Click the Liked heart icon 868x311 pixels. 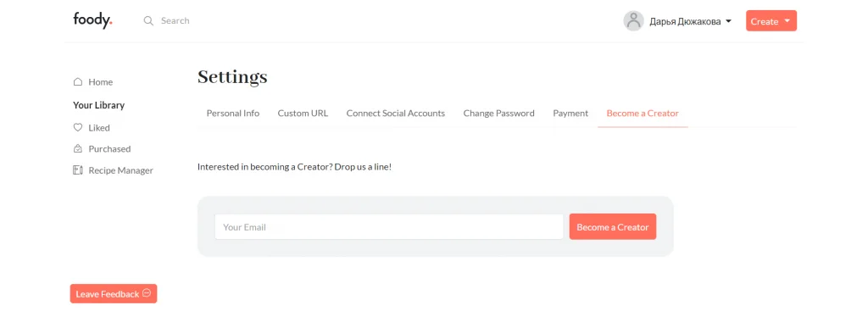(78, 127)
